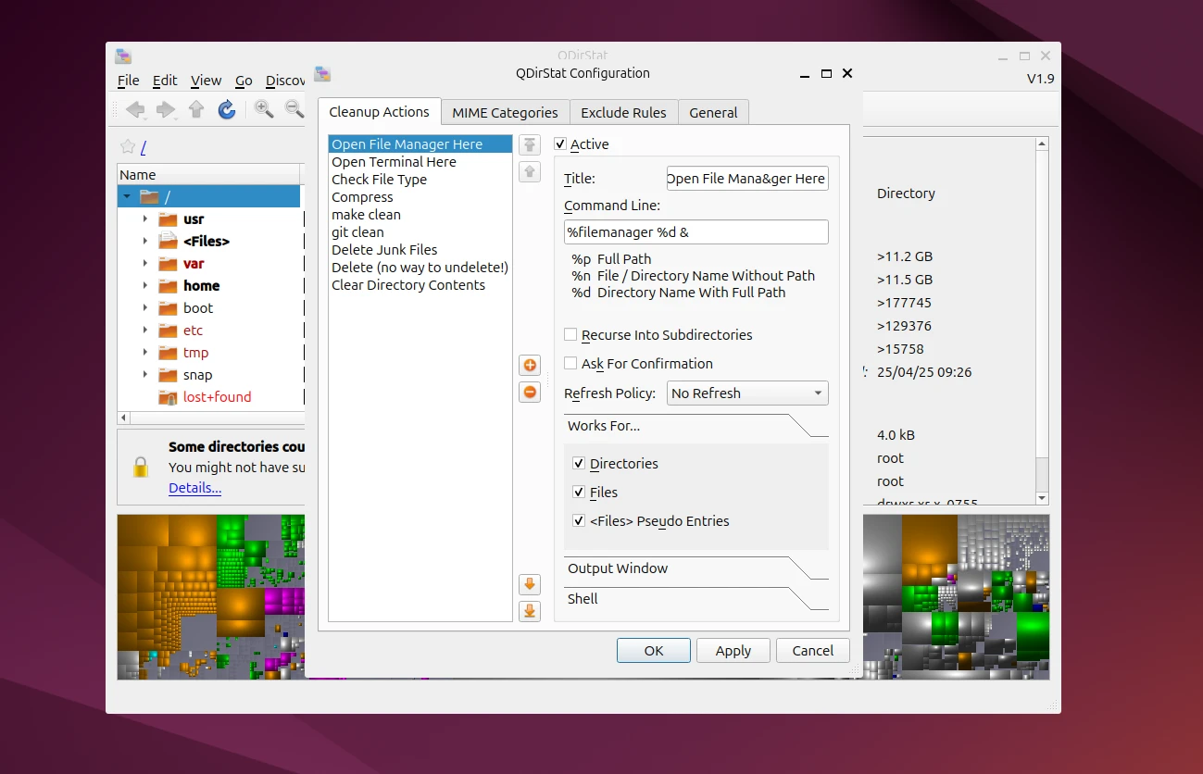Image resolution: width=1203 pixels, height=774 pixels.
Task: Click the refresh icon in QDirStat toolbar
Action: (x=227, y=109)
